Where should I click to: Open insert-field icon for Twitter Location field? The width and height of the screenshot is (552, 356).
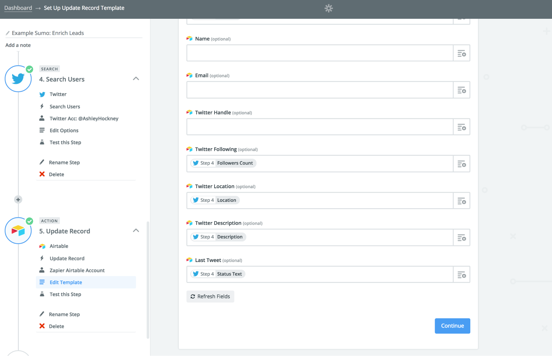point(461,201)
